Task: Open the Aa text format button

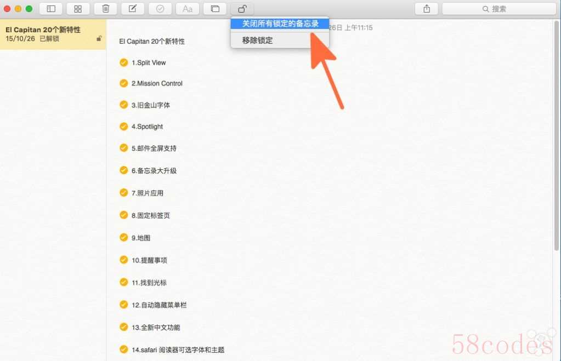Action: coord(188,9)
